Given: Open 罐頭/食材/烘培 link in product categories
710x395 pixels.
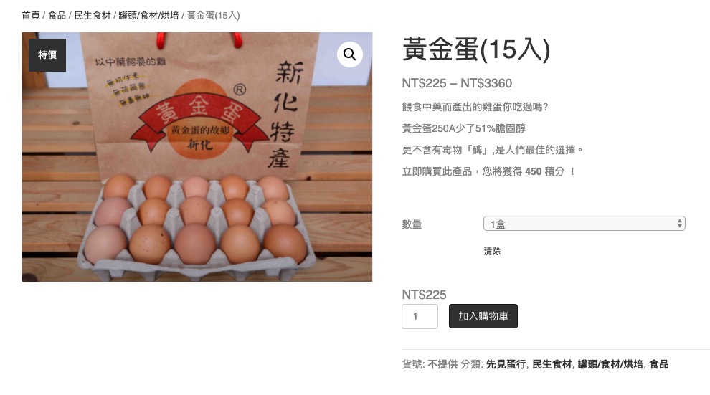Looking at the screenshot, I should [x=610, y=364].
